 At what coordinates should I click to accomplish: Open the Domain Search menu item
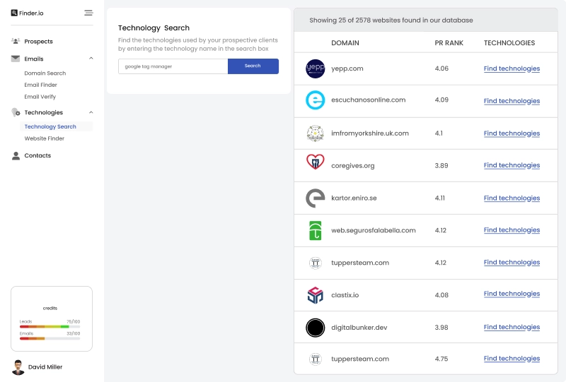click(x=45, y=73)
